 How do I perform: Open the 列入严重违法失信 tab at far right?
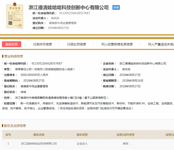pos(161,44)
